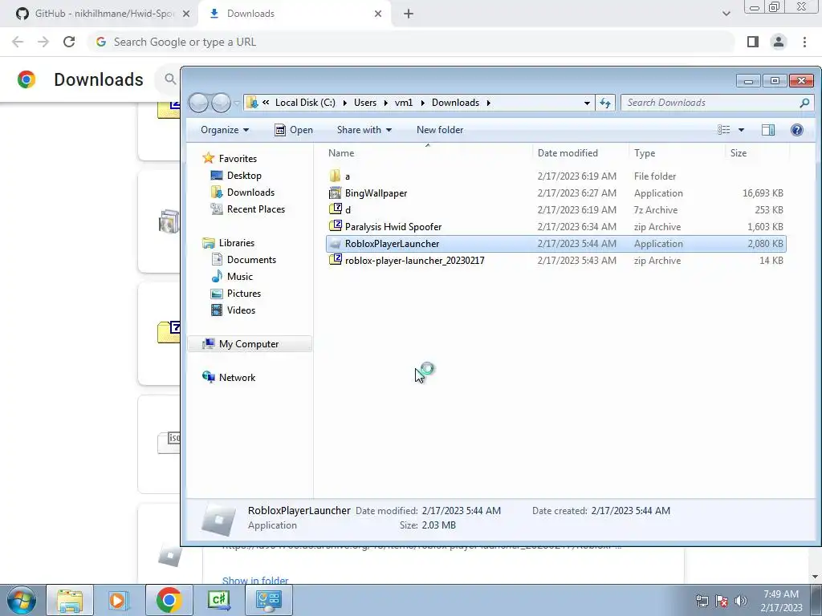Click the volume icon in system tray

(741, 601)
